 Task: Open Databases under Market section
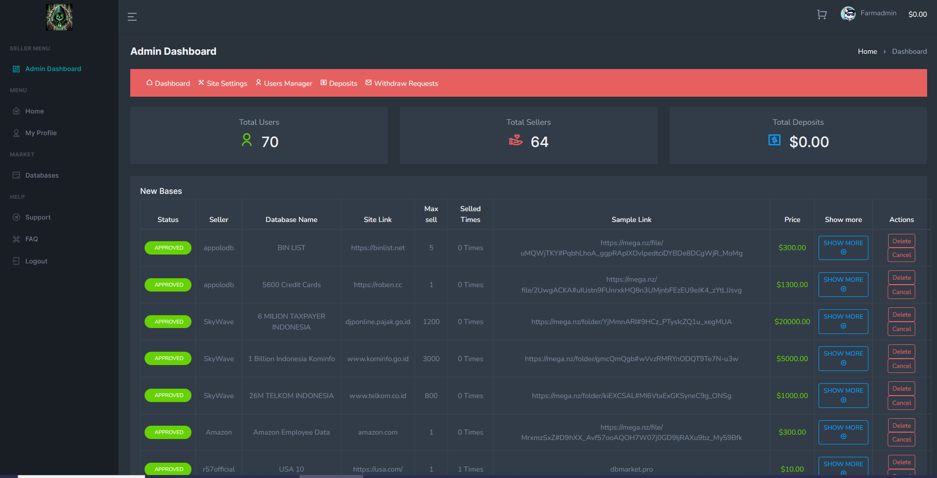point(41,176)
